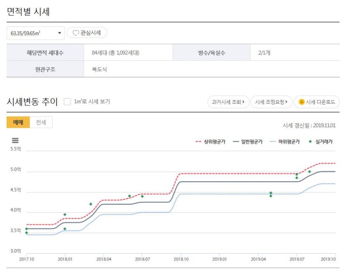Click the 3.5억 y-axis label
Image resolution: width=350 pixels, height=275 pixels.
[16, 231]
